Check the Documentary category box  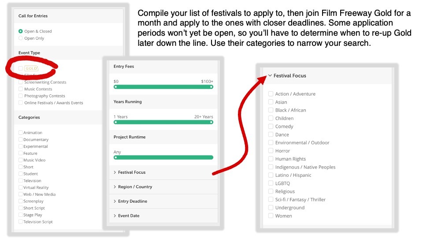(21, 139)
